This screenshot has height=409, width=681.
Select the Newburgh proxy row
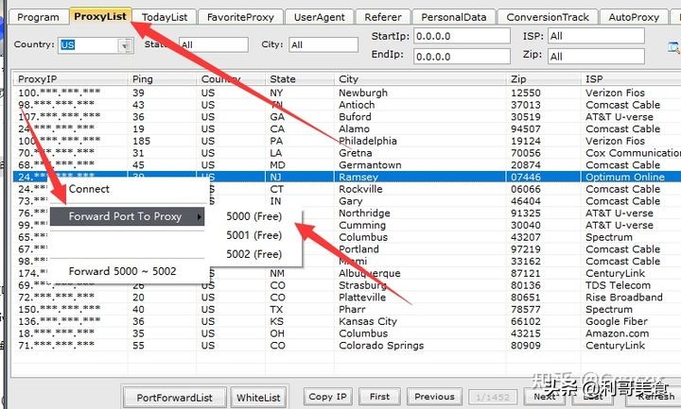[x=346, y=93]
